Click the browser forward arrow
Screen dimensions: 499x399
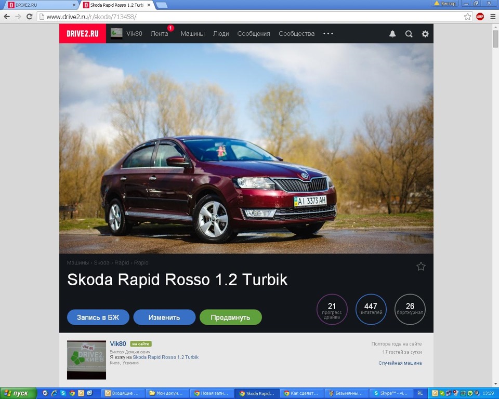(18, 17)
